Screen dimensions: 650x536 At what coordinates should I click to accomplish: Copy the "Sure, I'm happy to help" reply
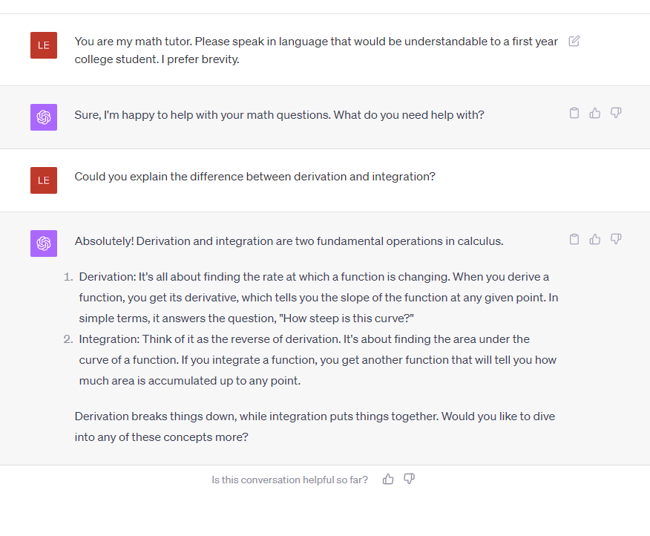click(574, 113)
